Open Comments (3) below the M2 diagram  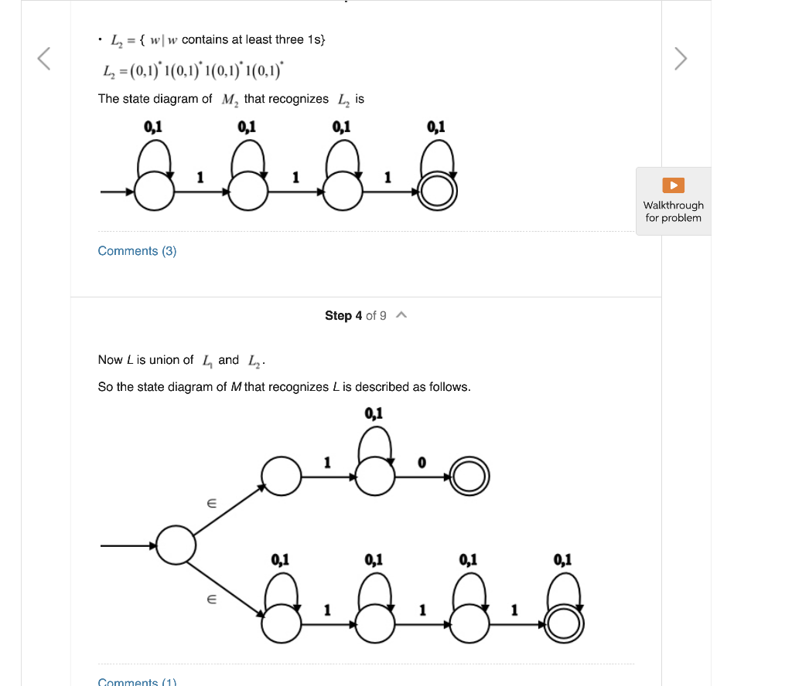coord(137,250)
